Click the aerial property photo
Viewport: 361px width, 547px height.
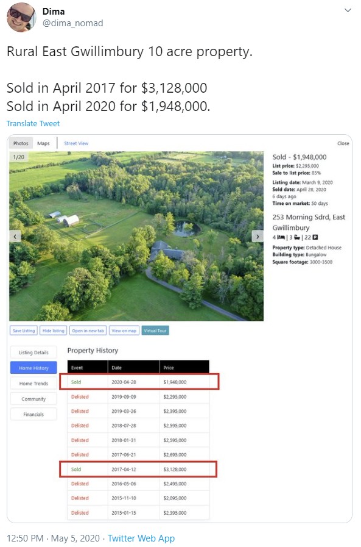(x=136, y=236)
